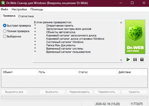The image size is (149, 106).
Task: Click the В этом режиме проверяются heading
Action: (53, 22)
